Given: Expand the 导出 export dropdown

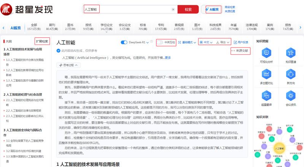Looking at the screenshot, I should tap(223, 42).
